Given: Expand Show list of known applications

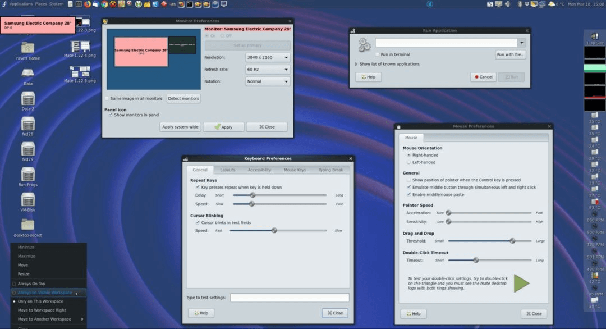Looking at the screenshot, I should tap(356, 64).
